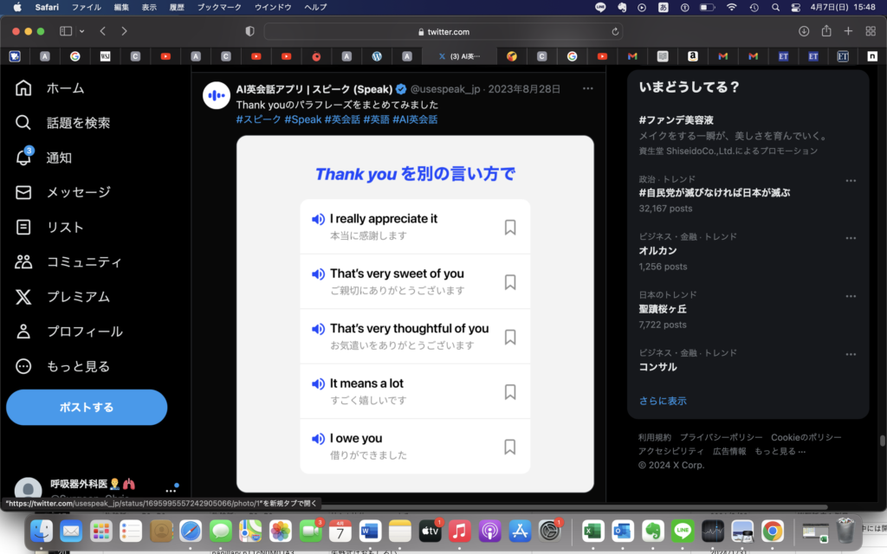Open notifications bell icon with badge

click(24, 158)
